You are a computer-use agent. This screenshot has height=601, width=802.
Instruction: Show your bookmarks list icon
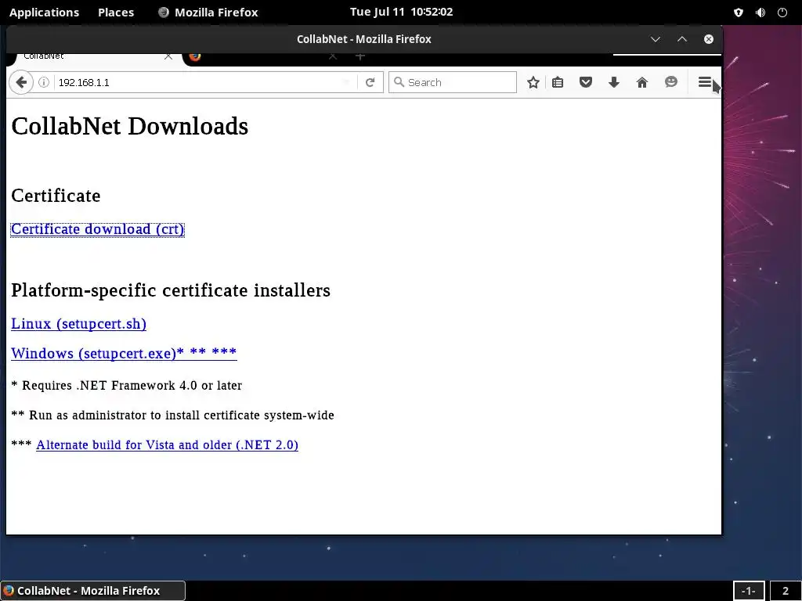558,82
